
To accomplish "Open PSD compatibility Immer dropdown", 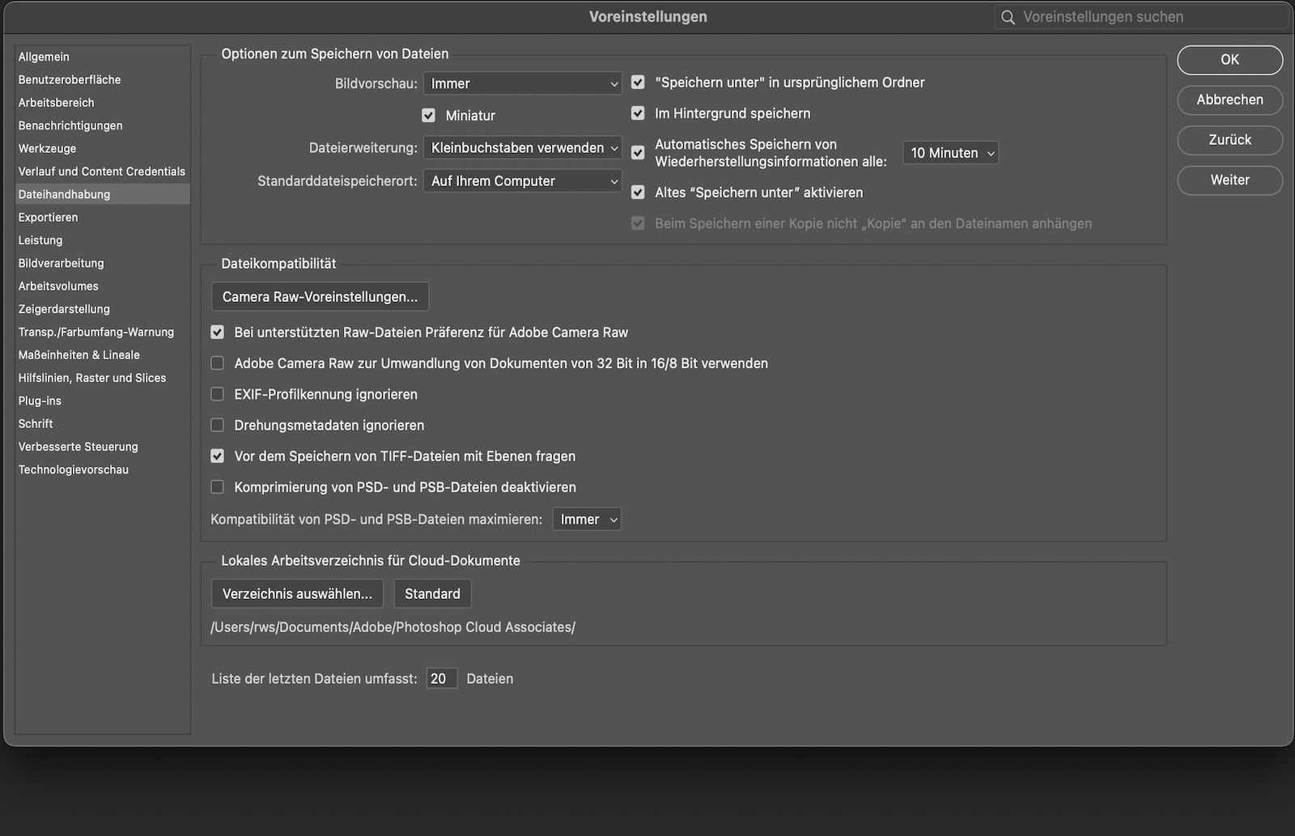I will point(587,520).
